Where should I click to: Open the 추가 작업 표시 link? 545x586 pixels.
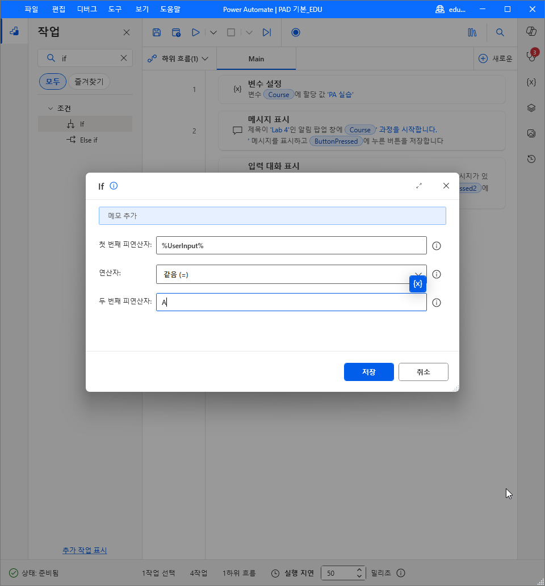coord(85,550)
